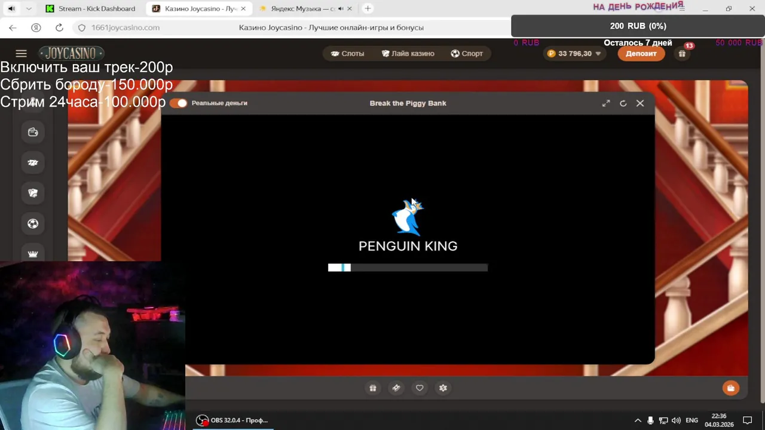Open the network tray icon
Image resolution: width=765 pixels, height=430 pixels.
click(x=663, y=420)
